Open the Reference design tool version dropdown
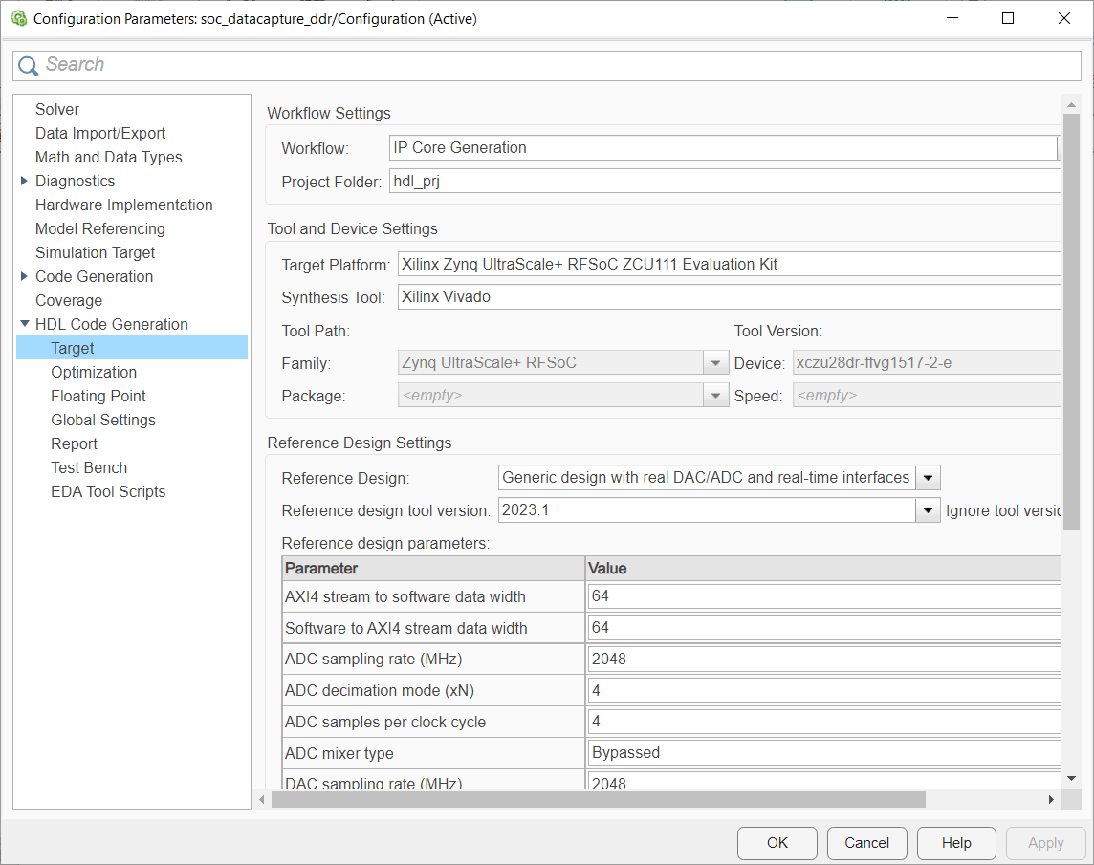1094x865 pixels. (x=928, y=510)
